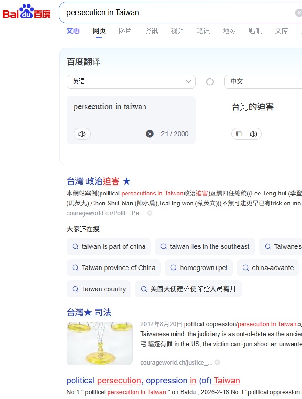This screenshot has height=399, width=302.
Task: Click the search query input field
Action: click(179, 12)
